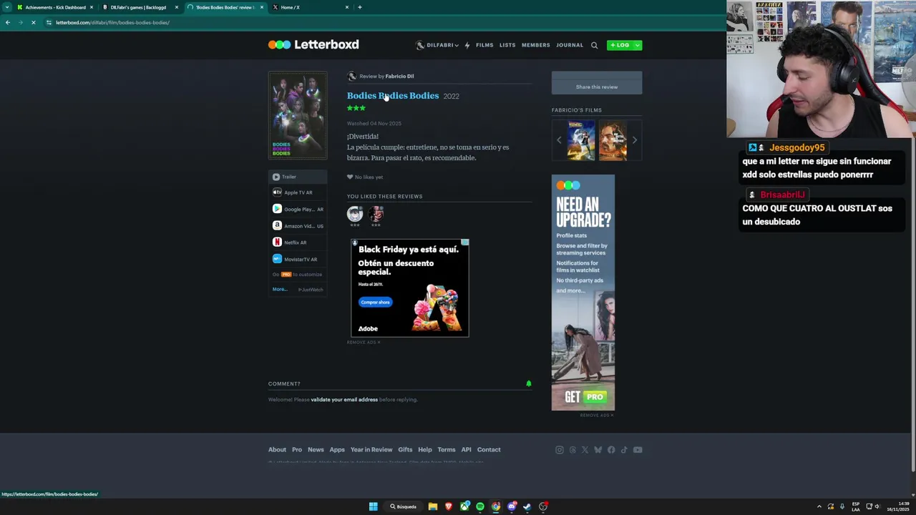916x515 pixels.
Task: Open the MEMBERS menu item
Action: coord(536,45)
